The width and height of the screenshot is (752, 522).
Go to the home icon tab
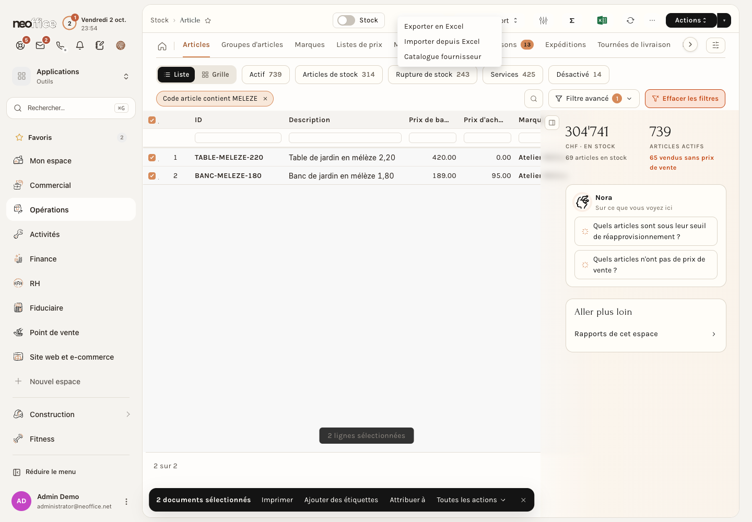162,46
